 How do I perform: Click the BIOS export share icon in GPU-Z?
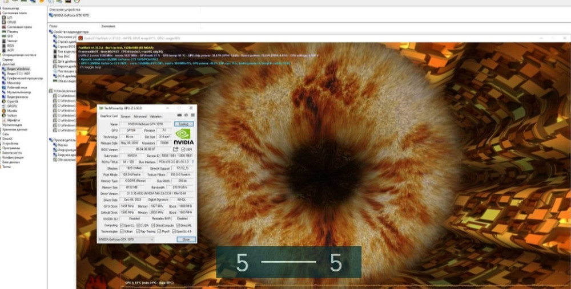tap(175, 149)
